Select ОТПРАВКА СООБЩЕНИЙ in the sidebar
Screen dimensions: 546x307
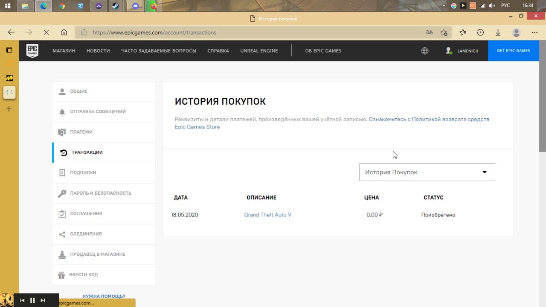(x=104, y=112)
